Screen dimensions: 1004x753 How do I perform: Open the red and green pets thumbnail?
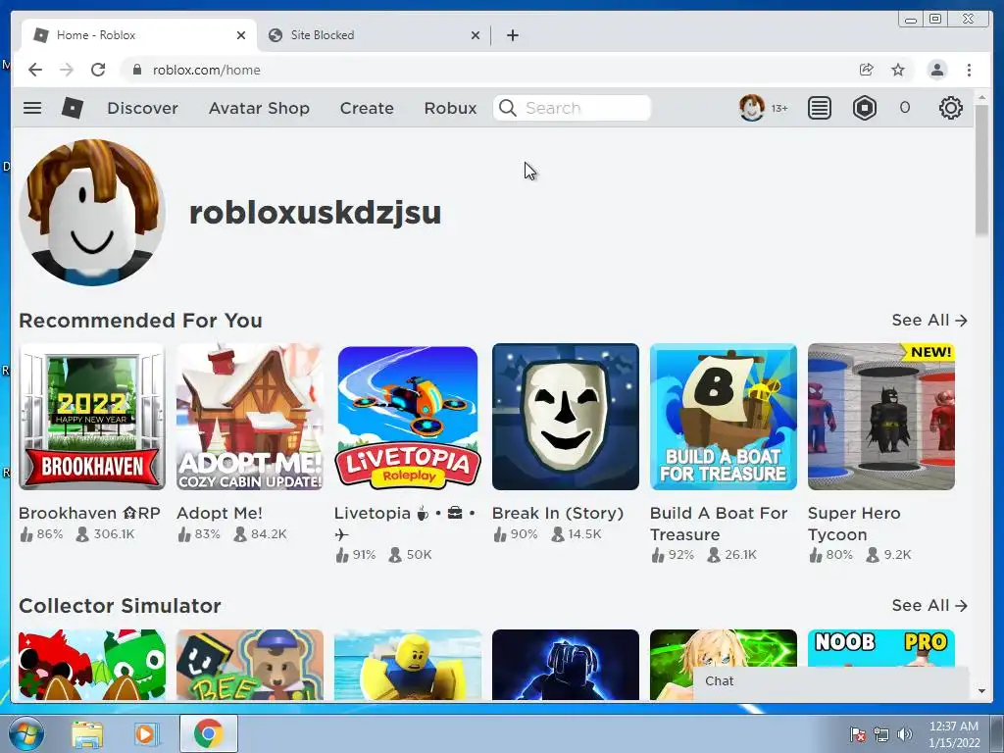coord(92,665)
